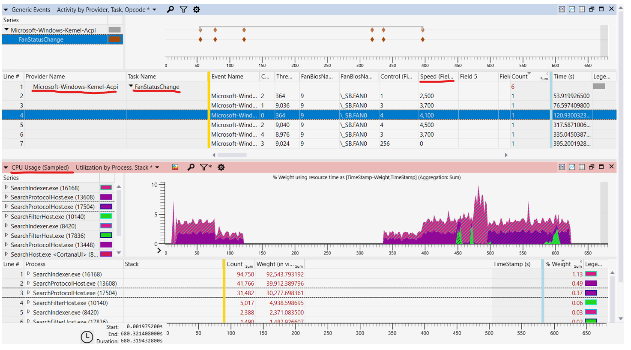Show table-only view in Generic Events panel
Screen dimensions: 631x350
point(582,9)
